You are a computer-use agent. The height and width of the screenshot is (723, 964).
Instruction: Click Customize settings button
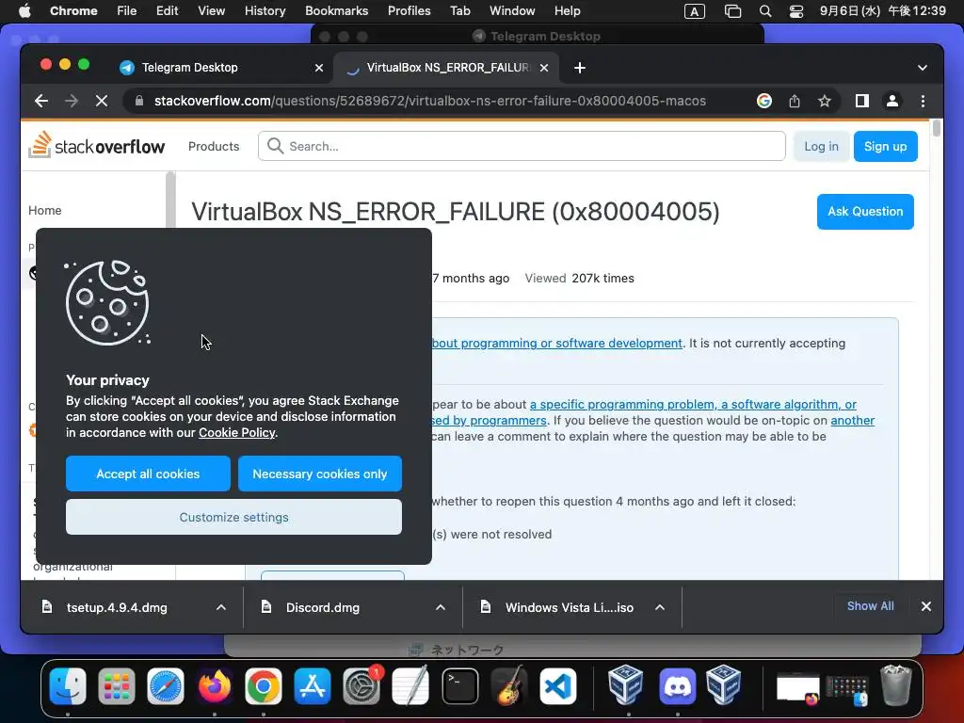tap(233, 517)
